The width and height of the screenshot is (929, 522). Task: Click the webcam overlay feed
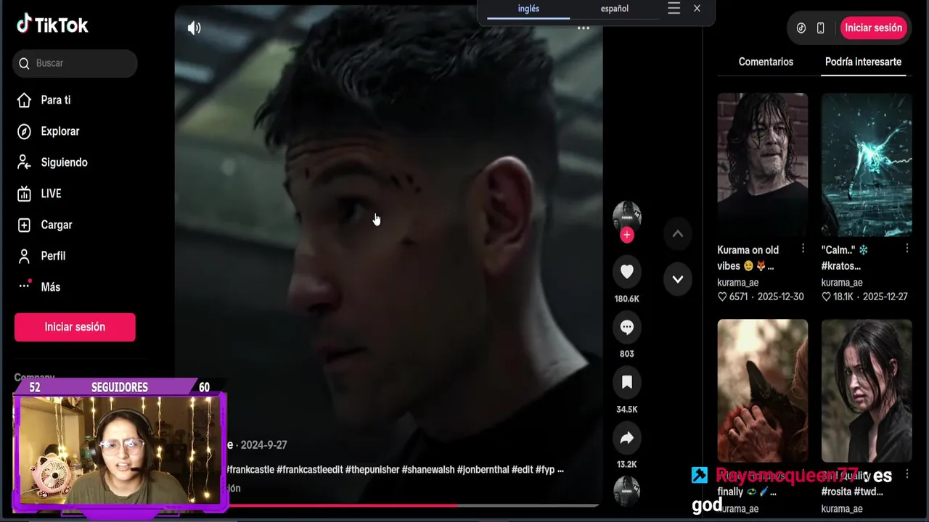click(x=119, y=450)
